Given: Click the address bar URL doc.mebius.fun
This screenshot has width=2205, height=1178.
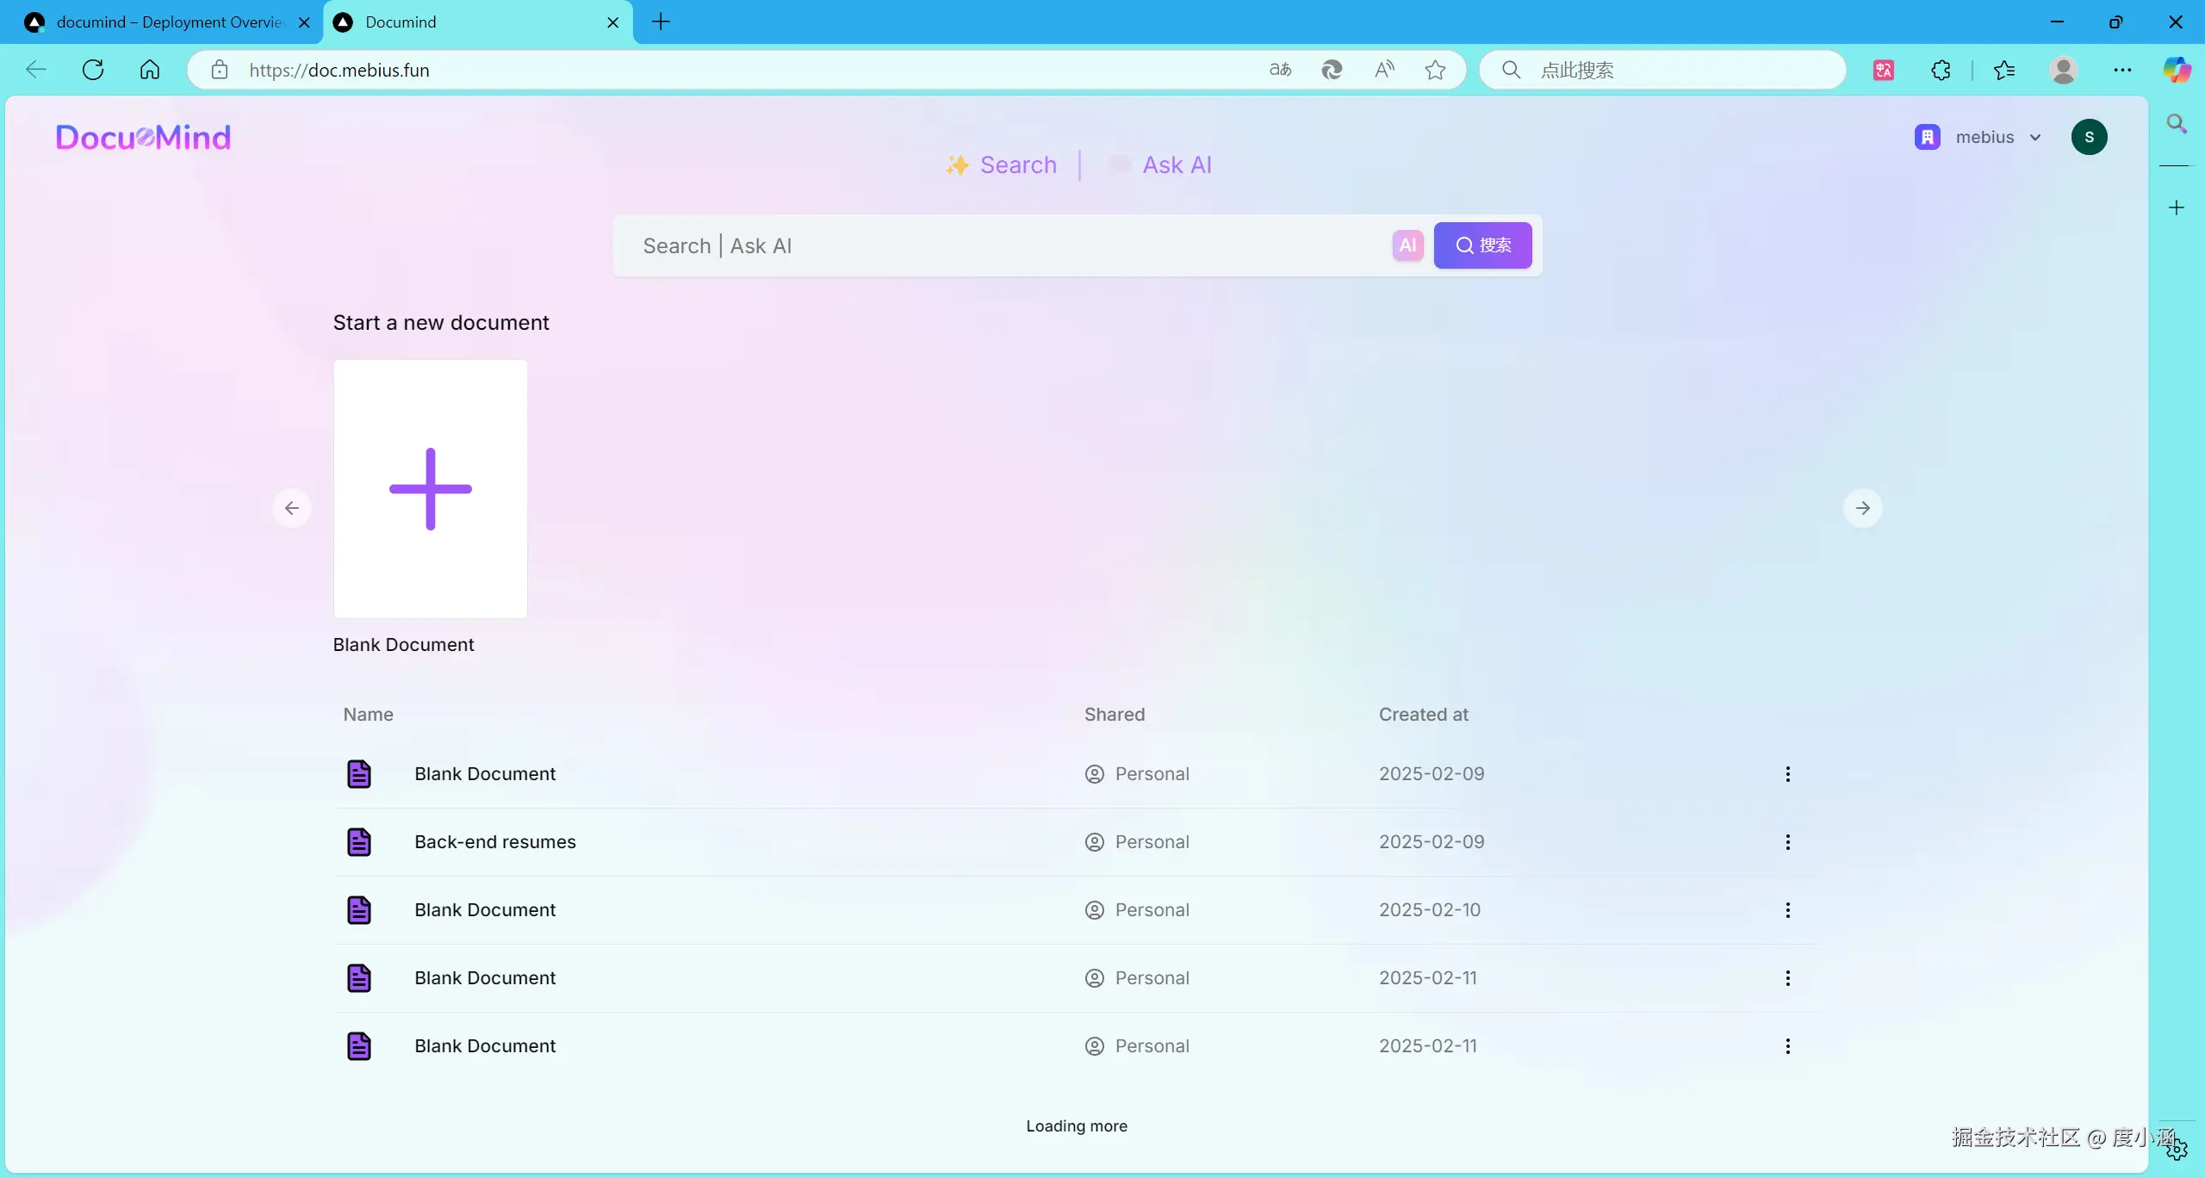Looking at the screenshot, I should (339, 71).
